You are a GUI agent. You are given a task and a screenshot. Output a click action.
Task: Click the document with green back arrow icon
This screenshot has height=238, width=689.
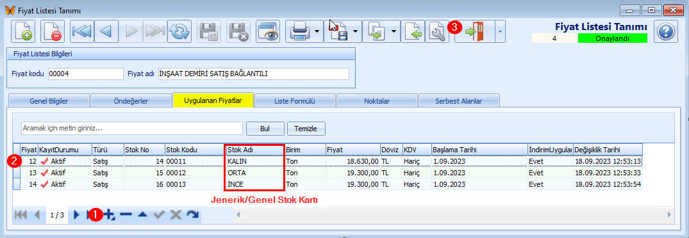point(413,31)
